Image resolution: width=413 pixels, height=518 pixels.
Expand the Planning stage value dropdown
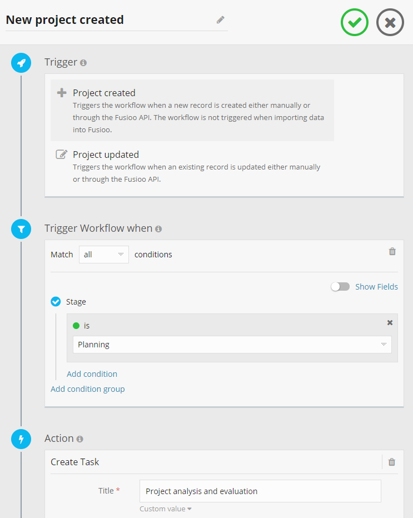coord(232,345)
